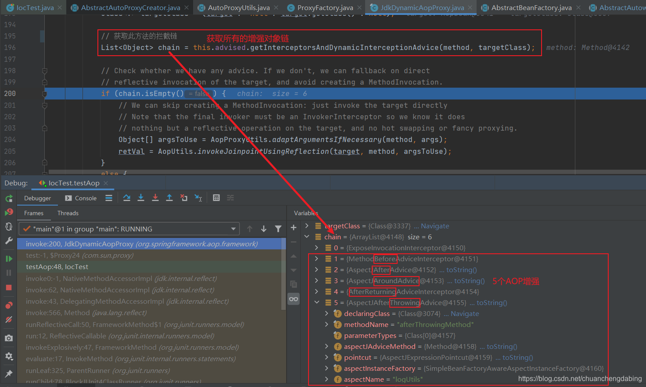Image resolution: width=646 pixels, height=387 pixels.
Task: Rerun the IocTest.testAop debug session
Action: click(9, 199)
